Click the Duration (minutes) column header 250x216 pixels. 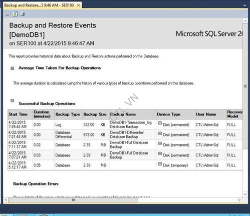click(44, 114)
